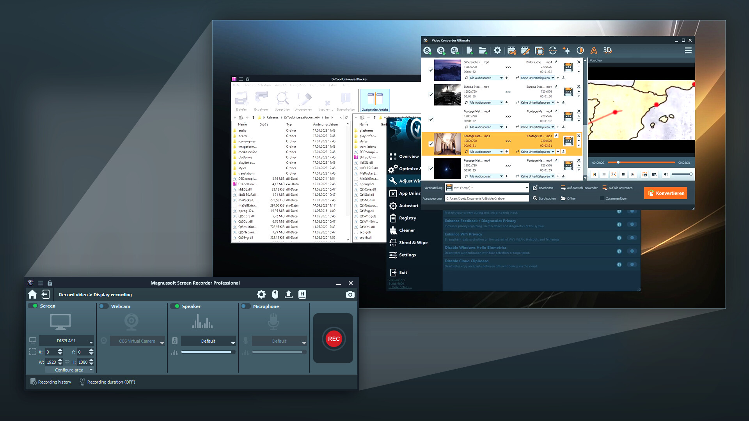Disable Cloud Clipboard toggle
Screen dimensions: 749x421
[x=632, y=264]
